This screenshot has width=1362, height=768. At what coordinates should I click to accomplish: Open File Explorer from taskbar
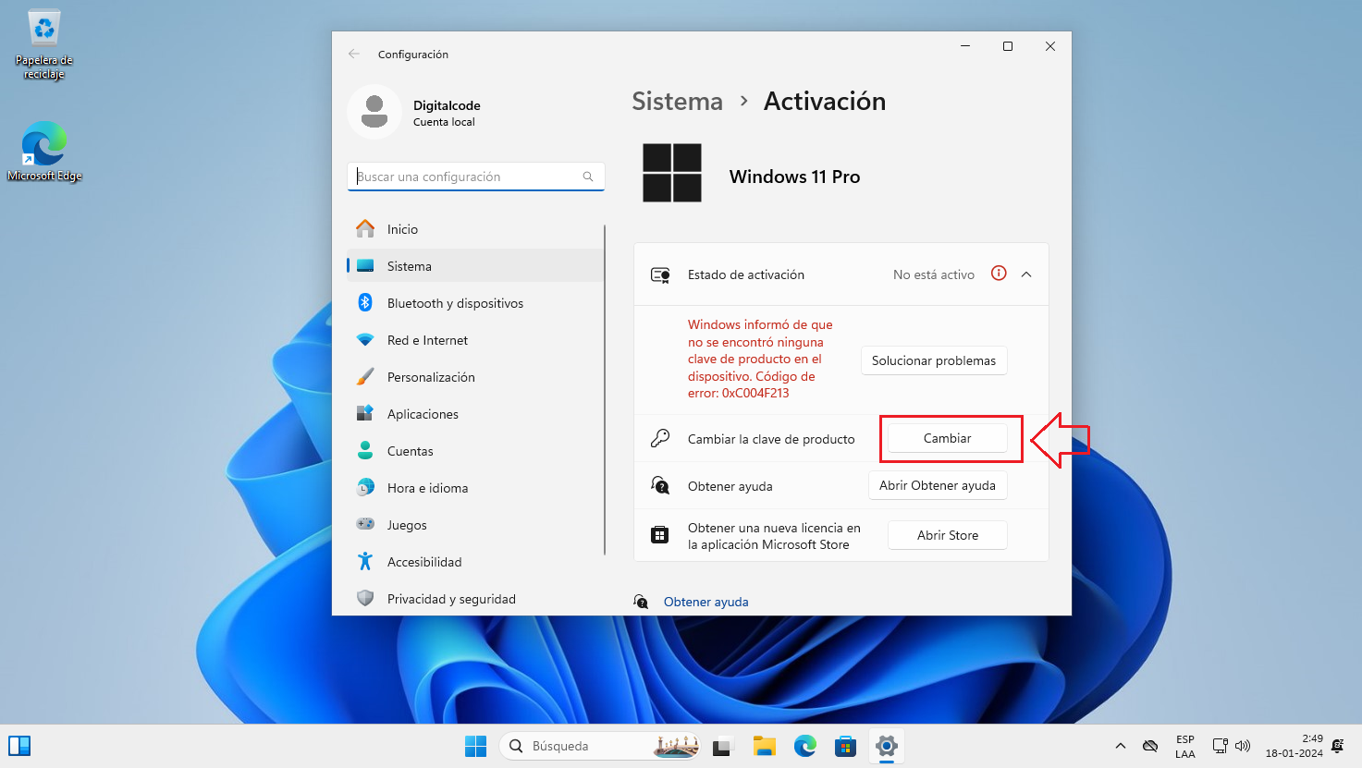click(x=764, y=746)
